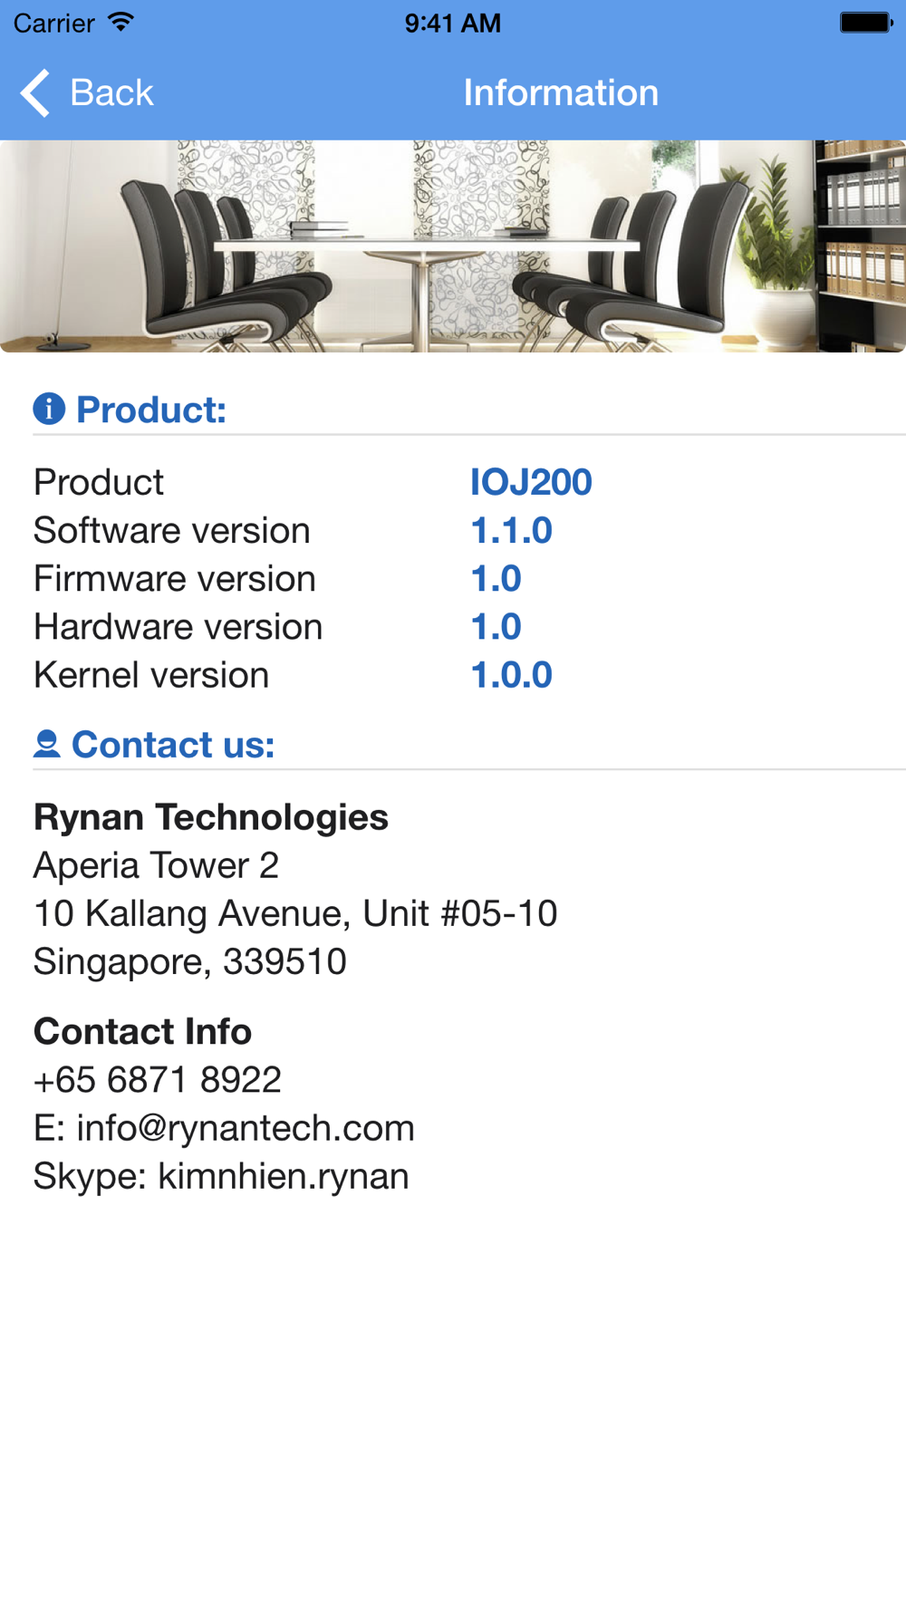
Task: Select the Rynan Technologies company name
Action: pos(211,817)
